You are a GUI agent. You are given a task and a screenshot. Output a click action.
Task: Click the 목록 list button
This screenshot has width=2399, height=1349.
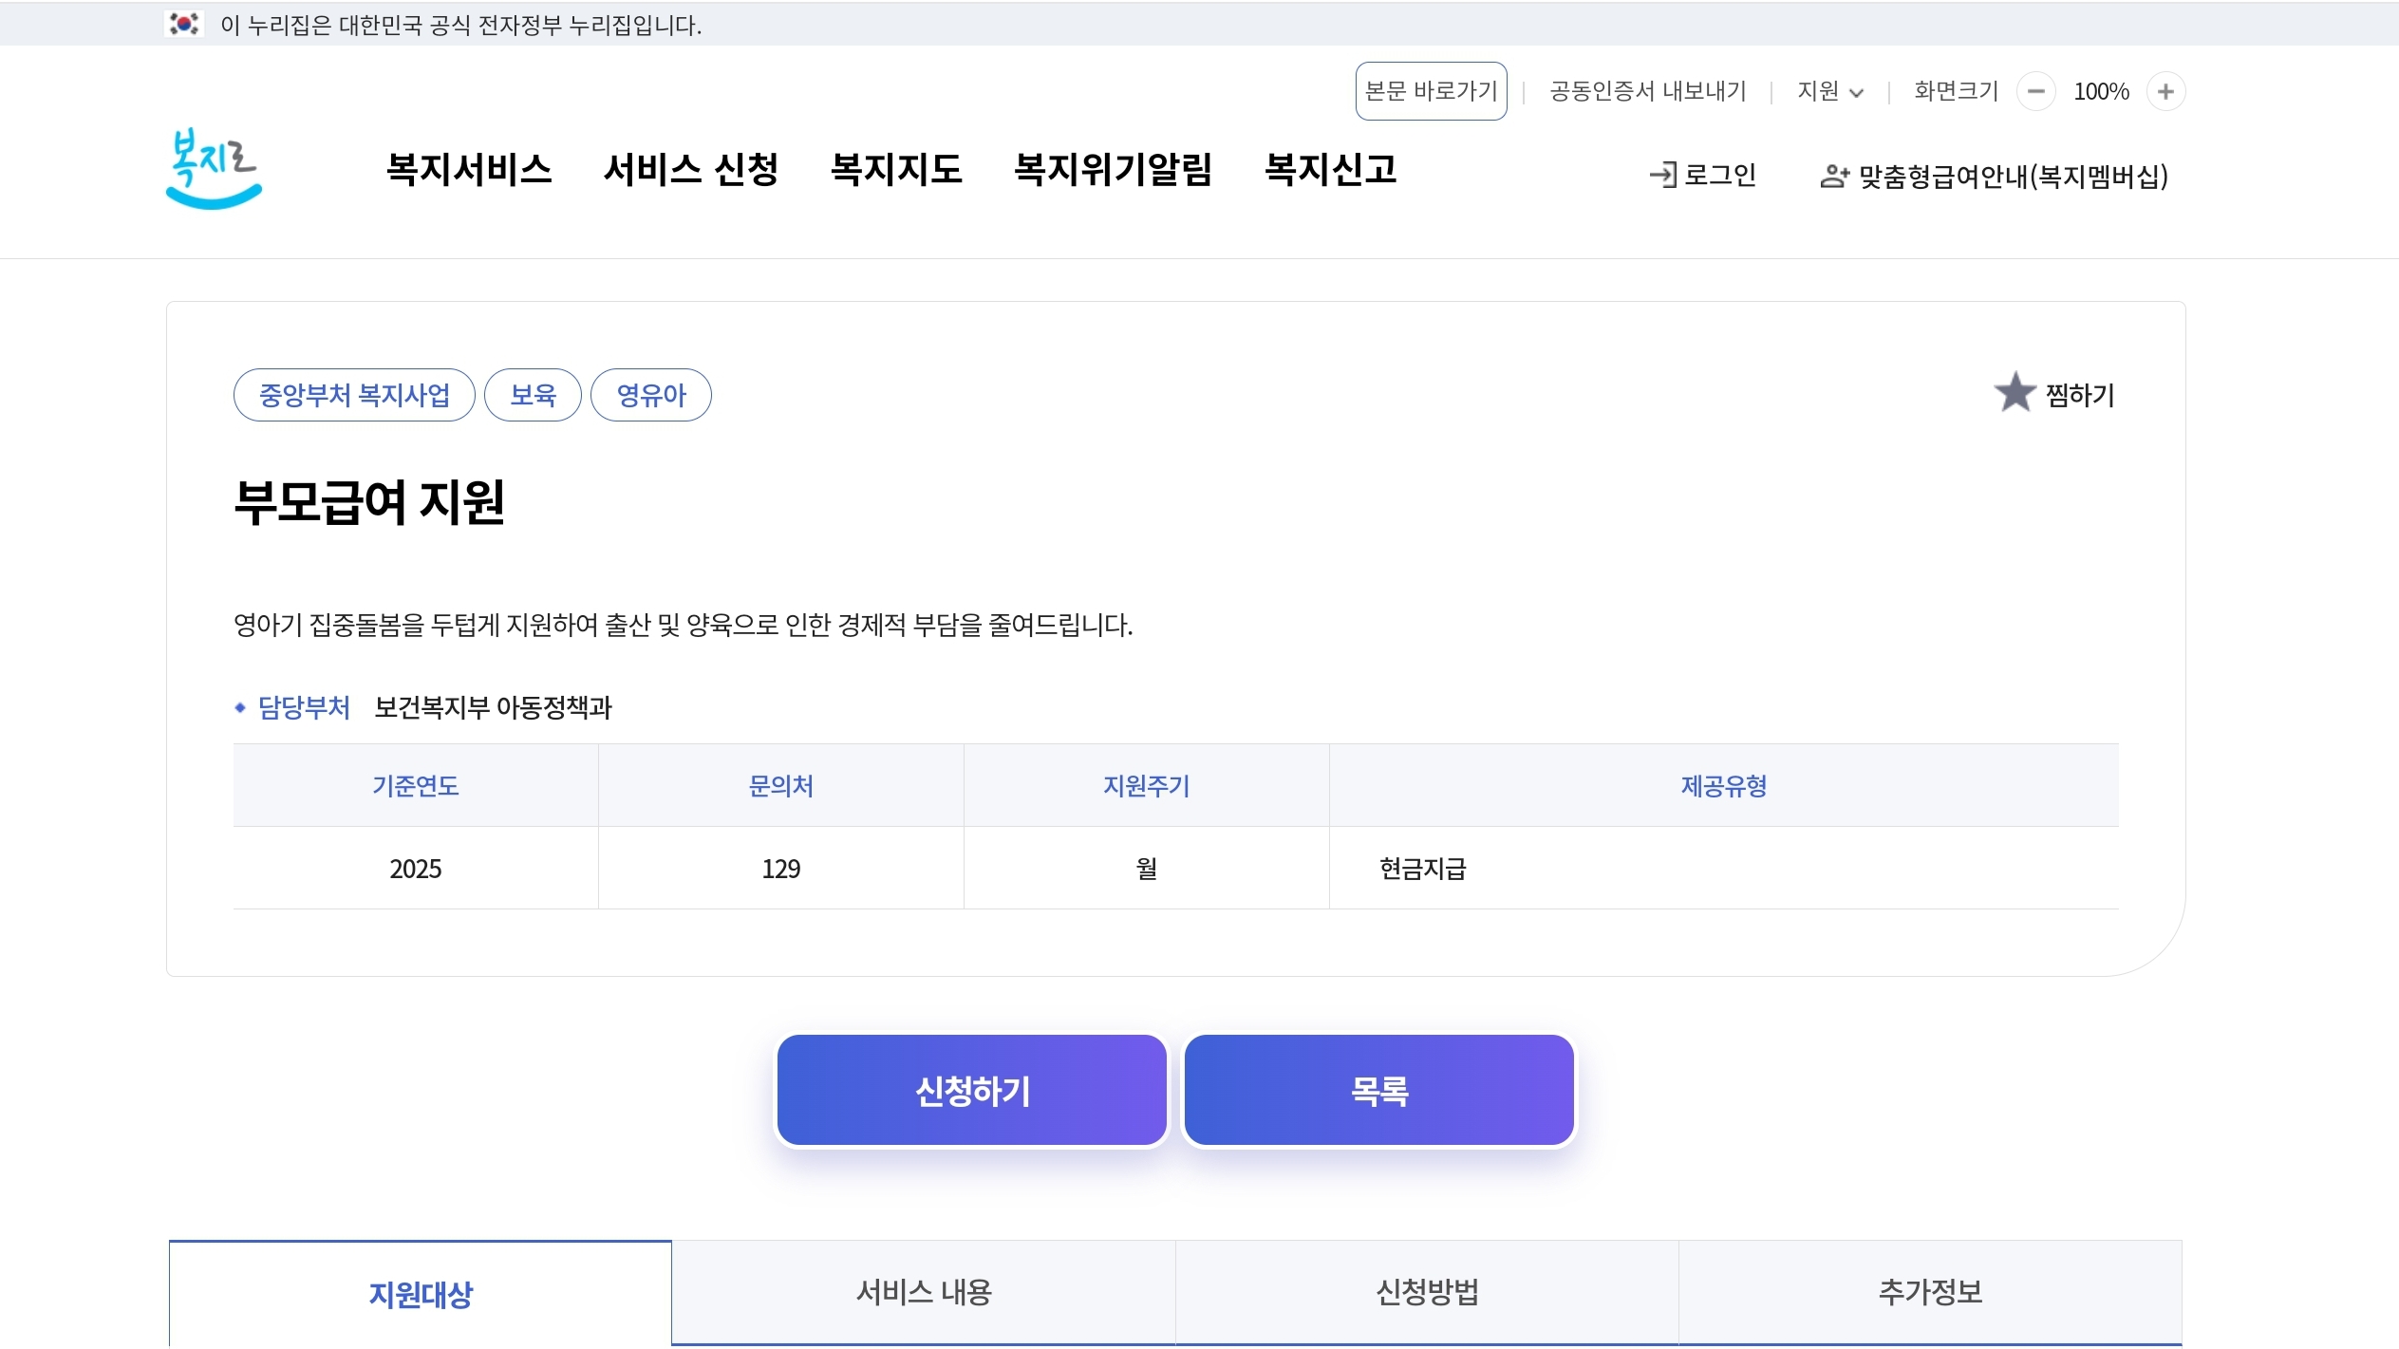pos(1378,1091)
